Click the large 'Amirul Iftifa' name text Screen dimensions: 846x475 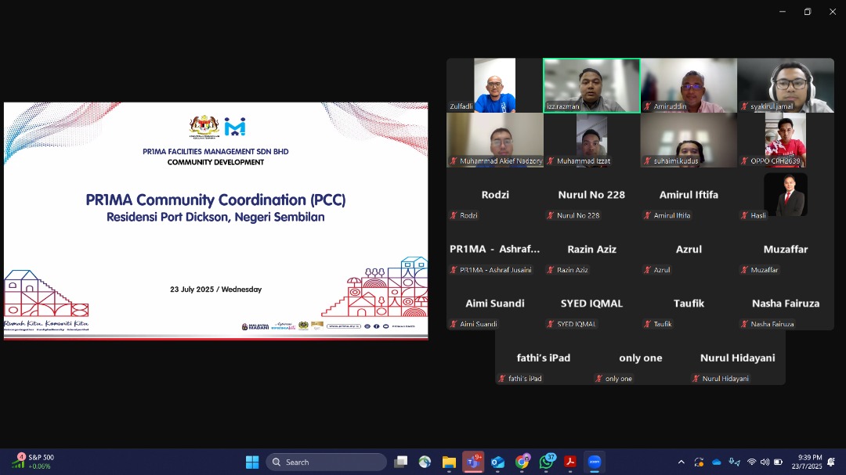coord(689,195)
